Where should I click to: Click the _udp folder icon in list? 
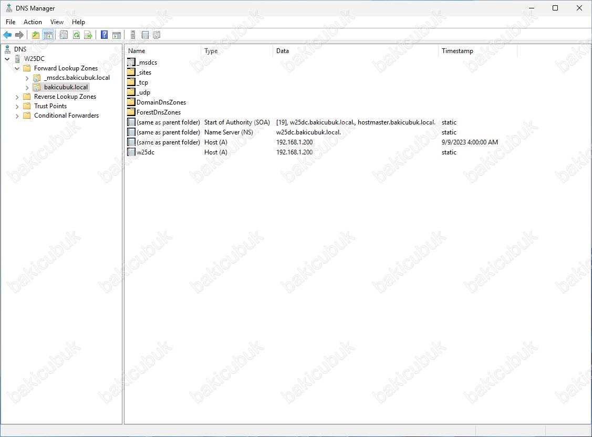pyautogui.click(x=131, y=92)
